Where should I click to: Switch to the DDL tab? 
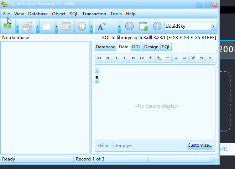coord(136,47)
